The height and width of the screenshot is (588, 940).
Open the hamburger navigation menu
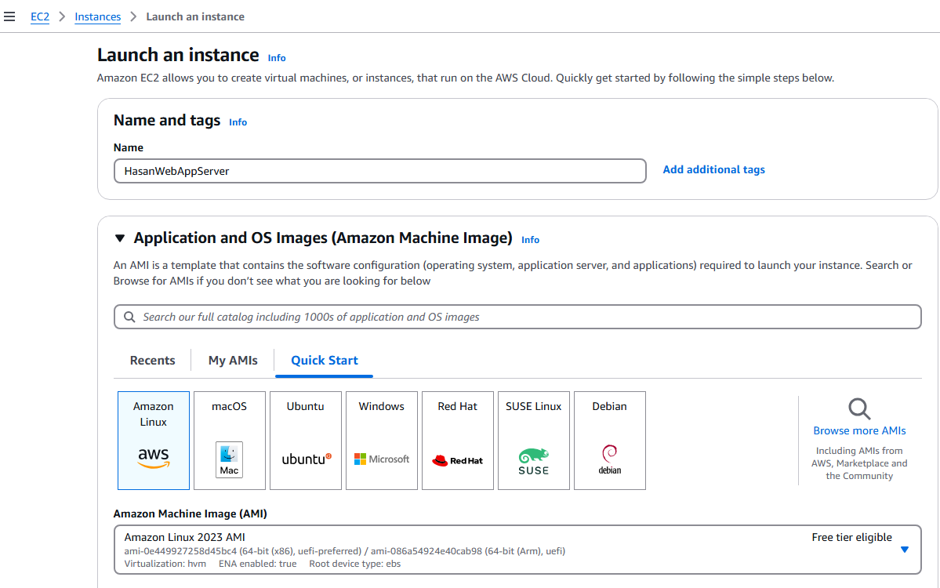pyautogui.click(x=9, y=16)
